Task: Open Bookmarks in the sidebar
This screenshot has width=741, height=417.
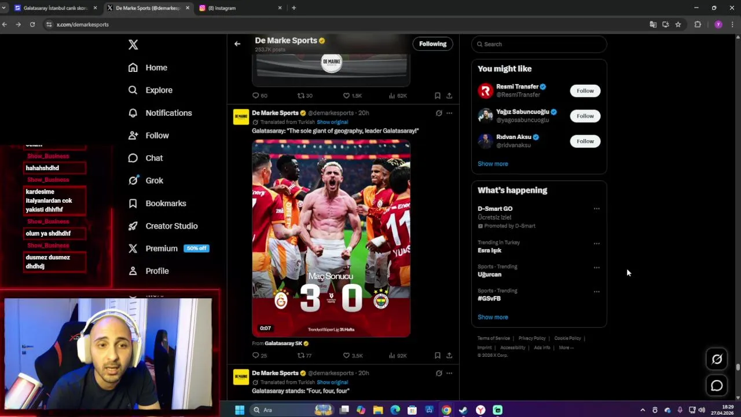Action: click(x=157, y=203)
